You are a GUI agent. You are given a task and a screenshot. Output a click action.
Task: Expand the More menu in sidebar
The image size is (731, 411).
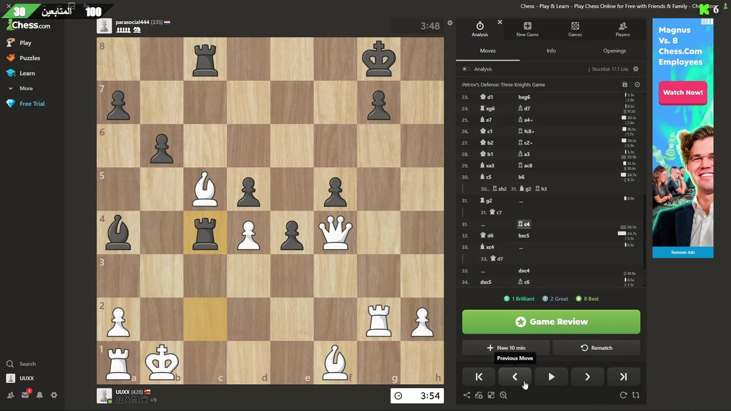point(19,88)
